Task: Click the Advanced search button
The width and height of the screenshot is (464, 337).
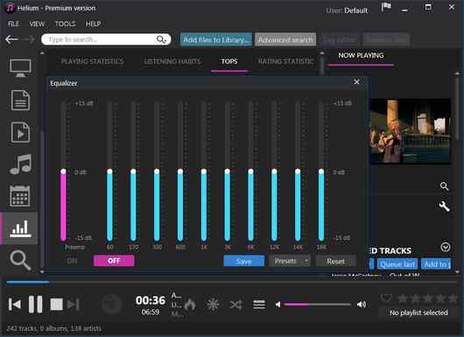Action: coord(285,39)
